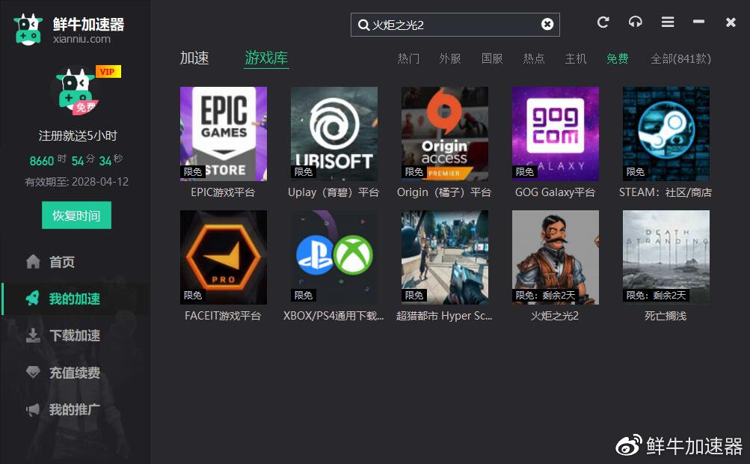Enable the 主机 console filter
The width and height of the screenshot is (750, 464).
(x=576, y=58)
